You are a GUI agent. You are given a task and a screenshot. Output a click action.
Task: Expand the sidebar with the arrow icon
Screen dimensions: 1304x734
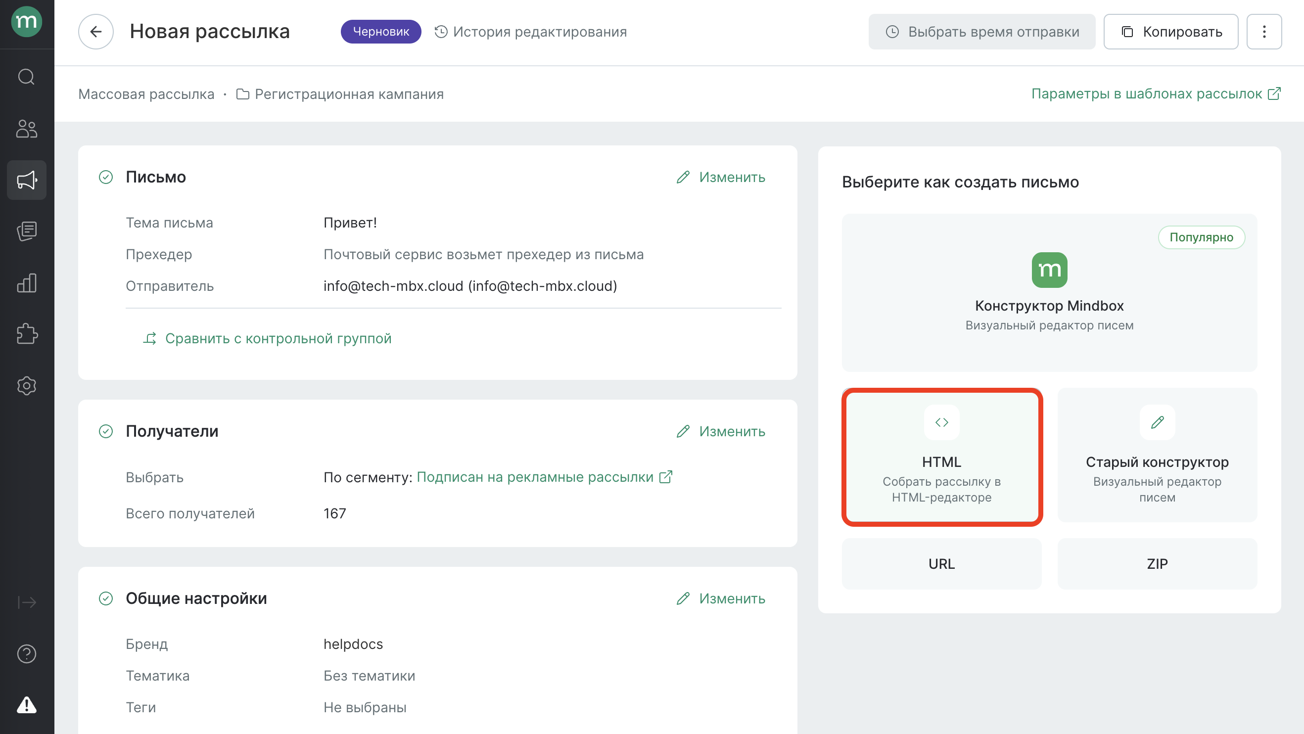(26, 602)
